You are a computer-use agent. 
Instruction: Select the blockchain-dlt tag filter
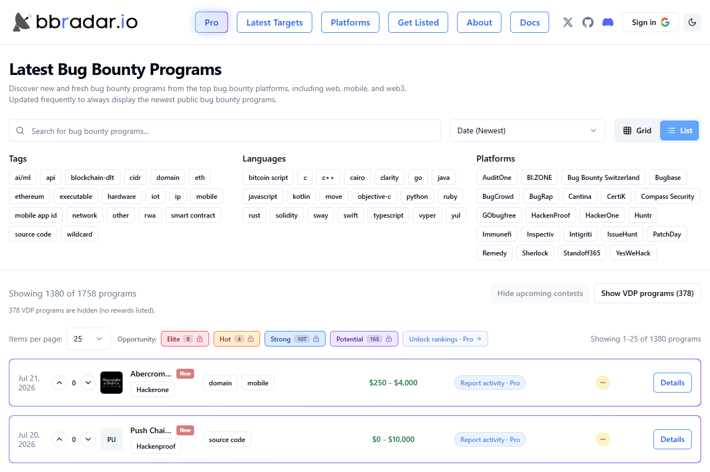(93, 178)
